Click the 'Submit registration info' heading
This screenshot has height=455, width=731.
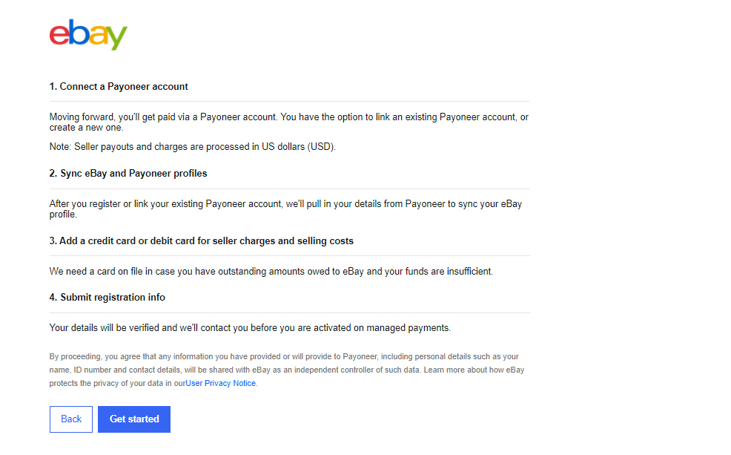coord(107,297)
